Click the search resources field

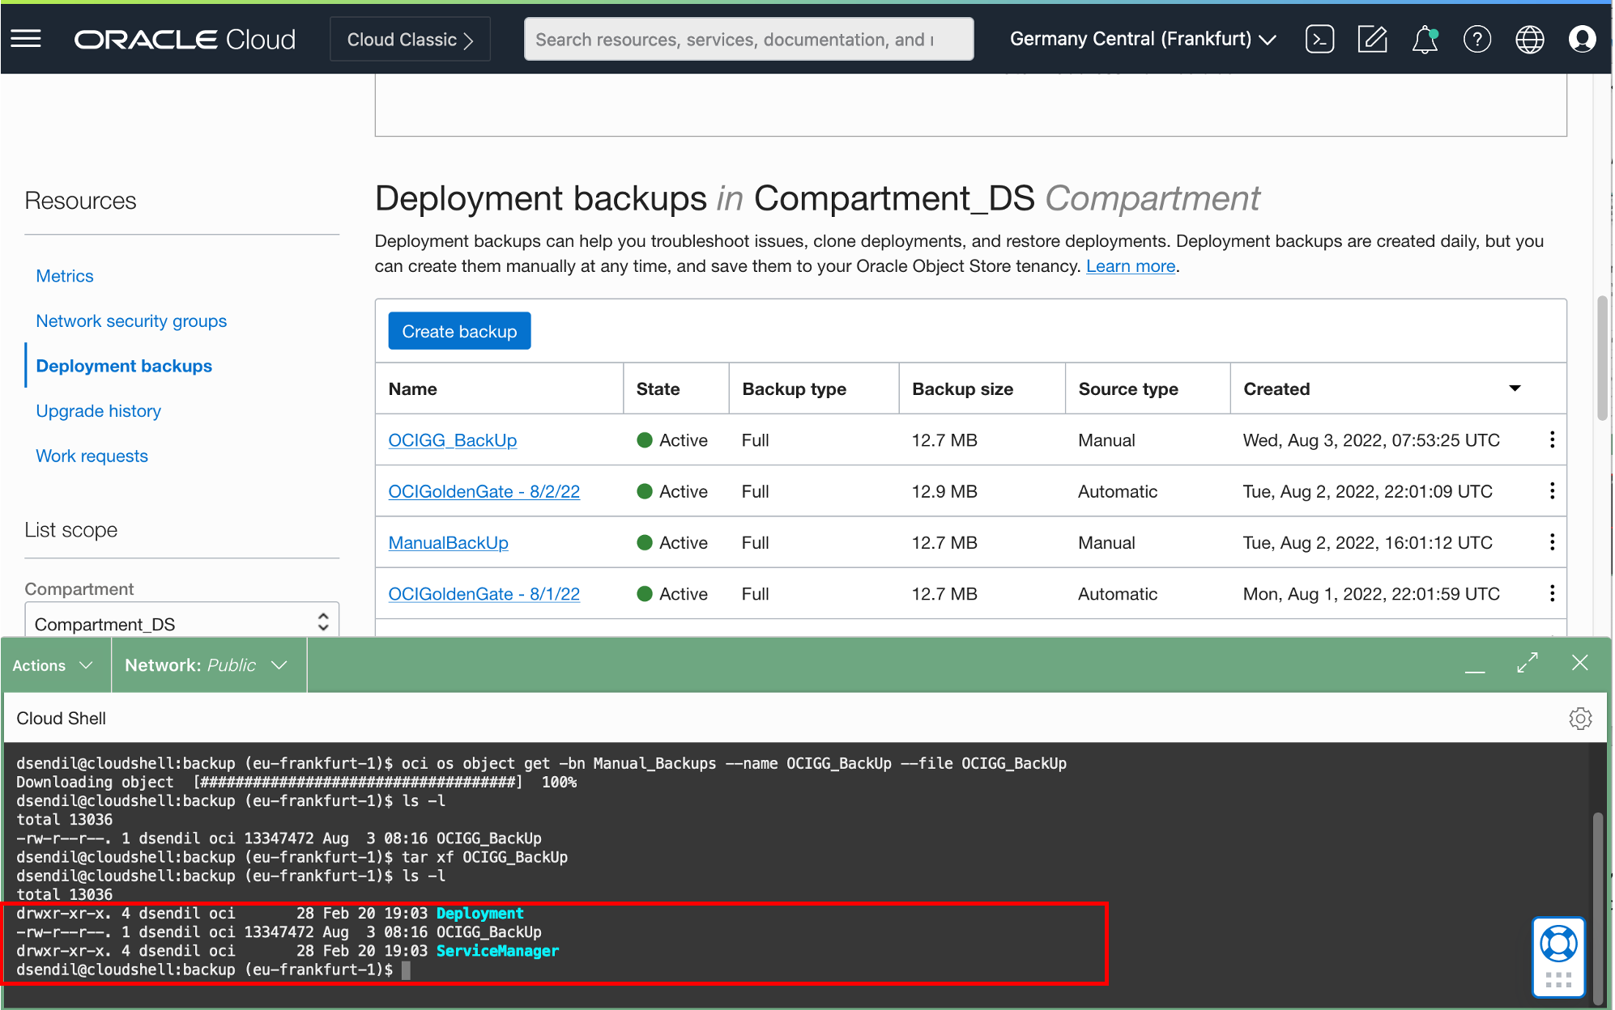[x=748, y=38]
